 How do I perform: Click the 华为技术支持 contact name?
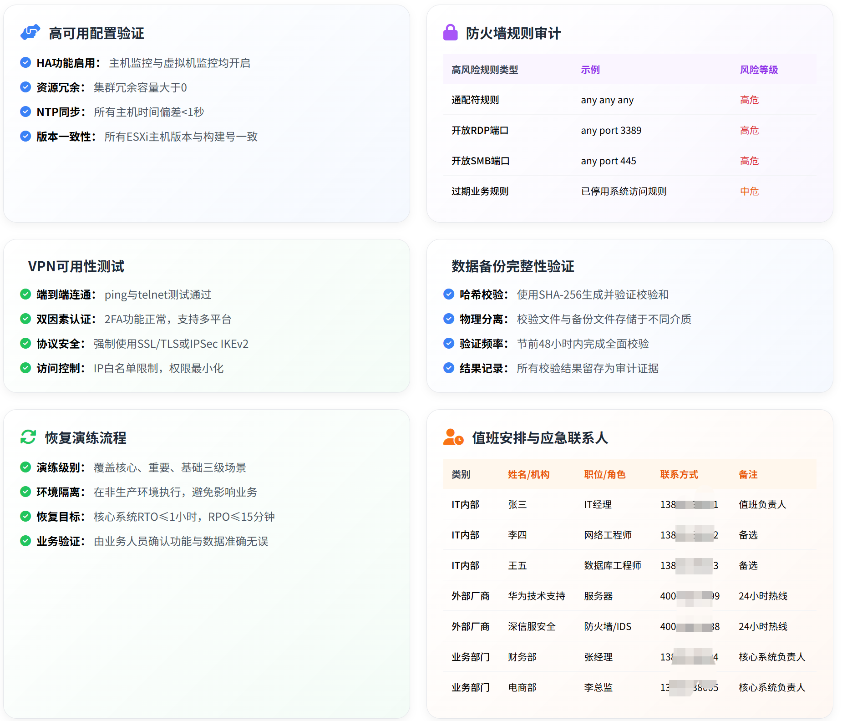[537, 596]
